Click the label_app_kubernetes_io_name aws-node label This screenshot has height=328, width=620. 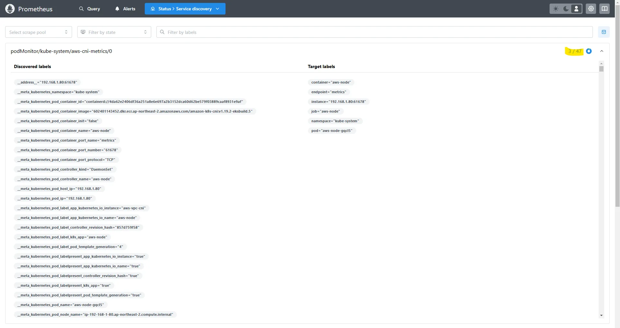pos(77,218)
